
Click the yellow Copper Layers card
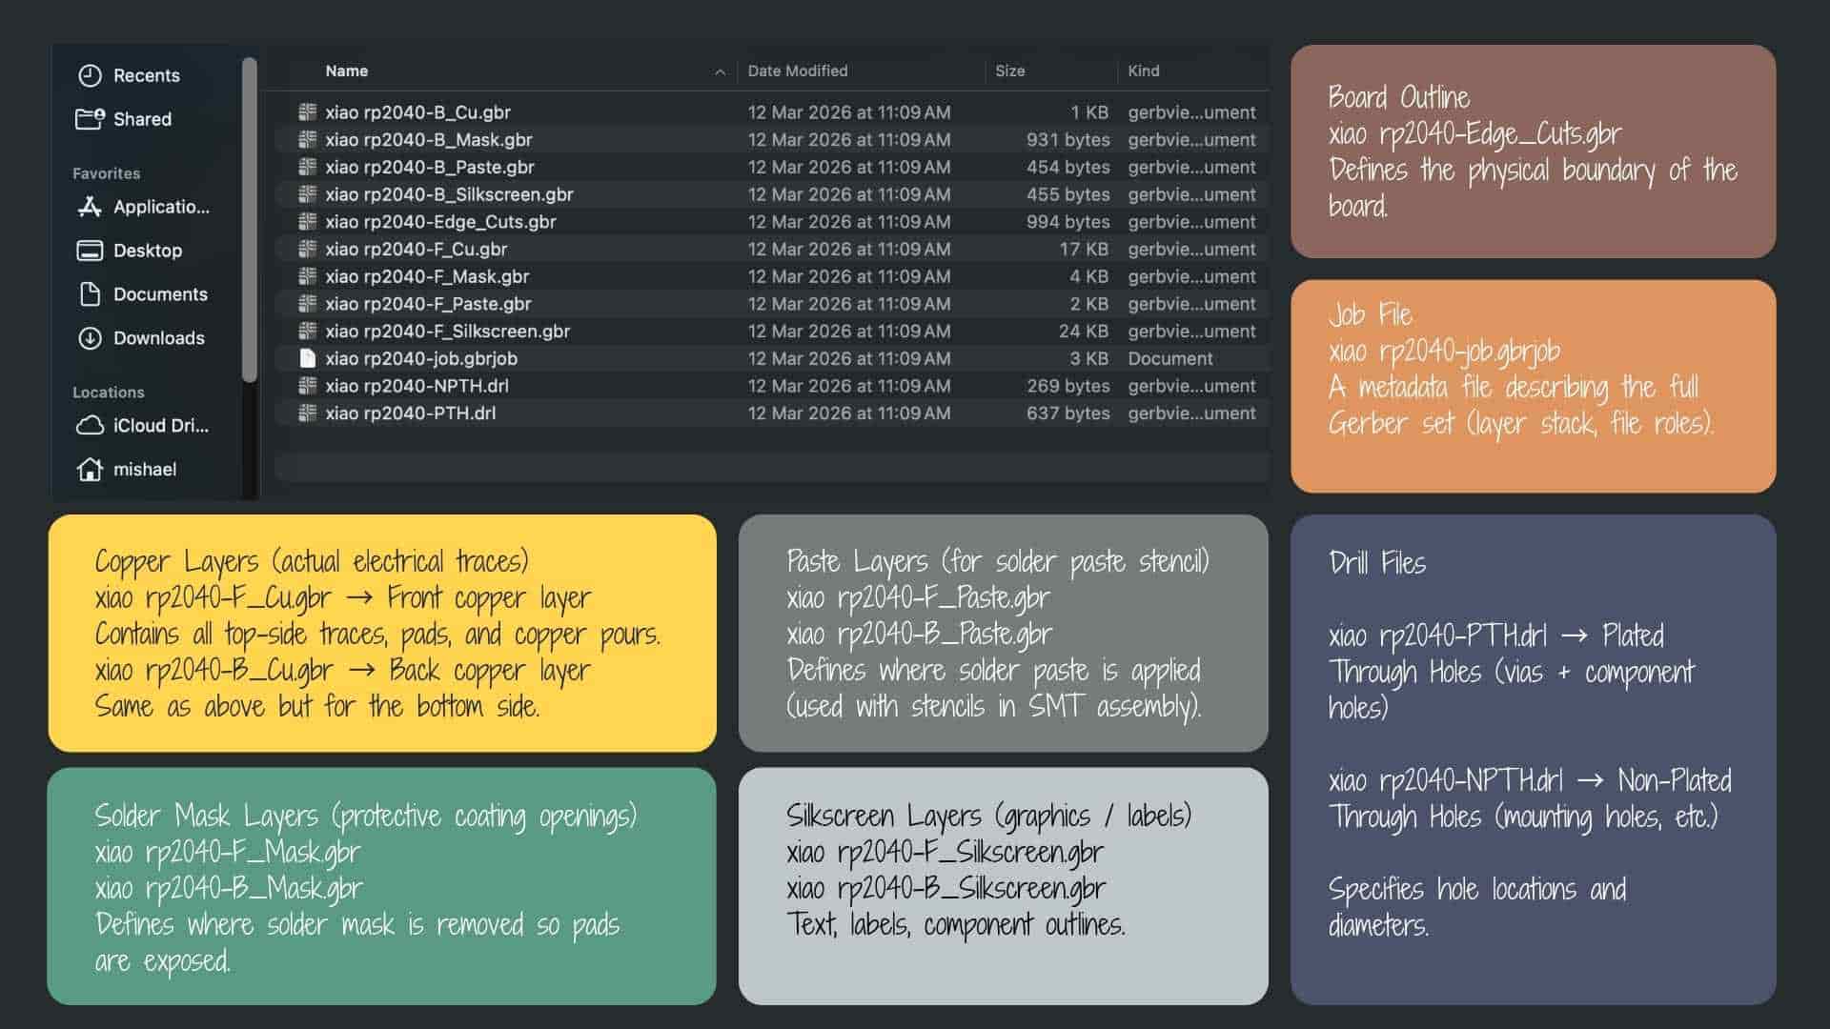(381, 633)
